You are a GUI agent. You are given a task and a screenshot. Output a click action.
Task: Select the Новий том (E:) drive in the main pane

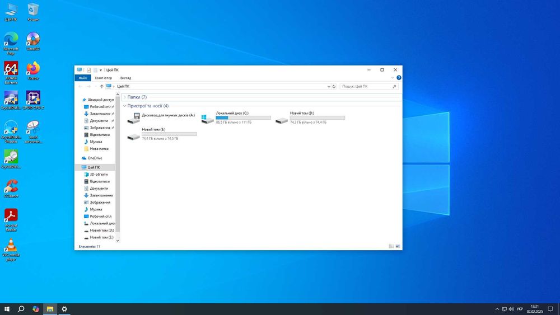(162, 134)
